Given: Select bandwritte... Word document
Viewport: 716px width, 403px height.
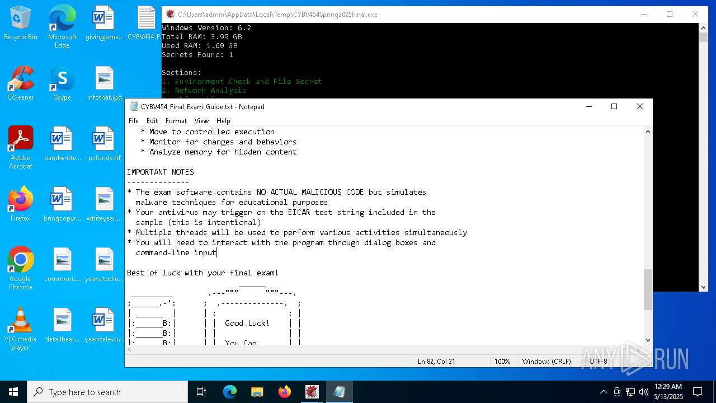Looking at the screenshot, I should (62, 144).
